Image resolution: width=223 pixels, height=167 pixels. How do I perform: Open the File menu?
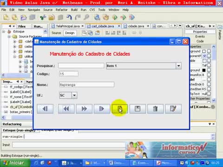[x=4, y=10]
